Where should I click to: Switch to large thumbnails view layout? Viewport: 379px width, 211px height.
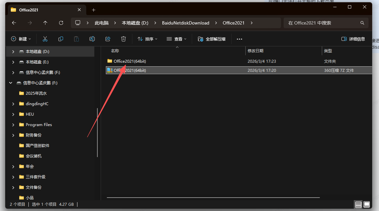[367, 204]
